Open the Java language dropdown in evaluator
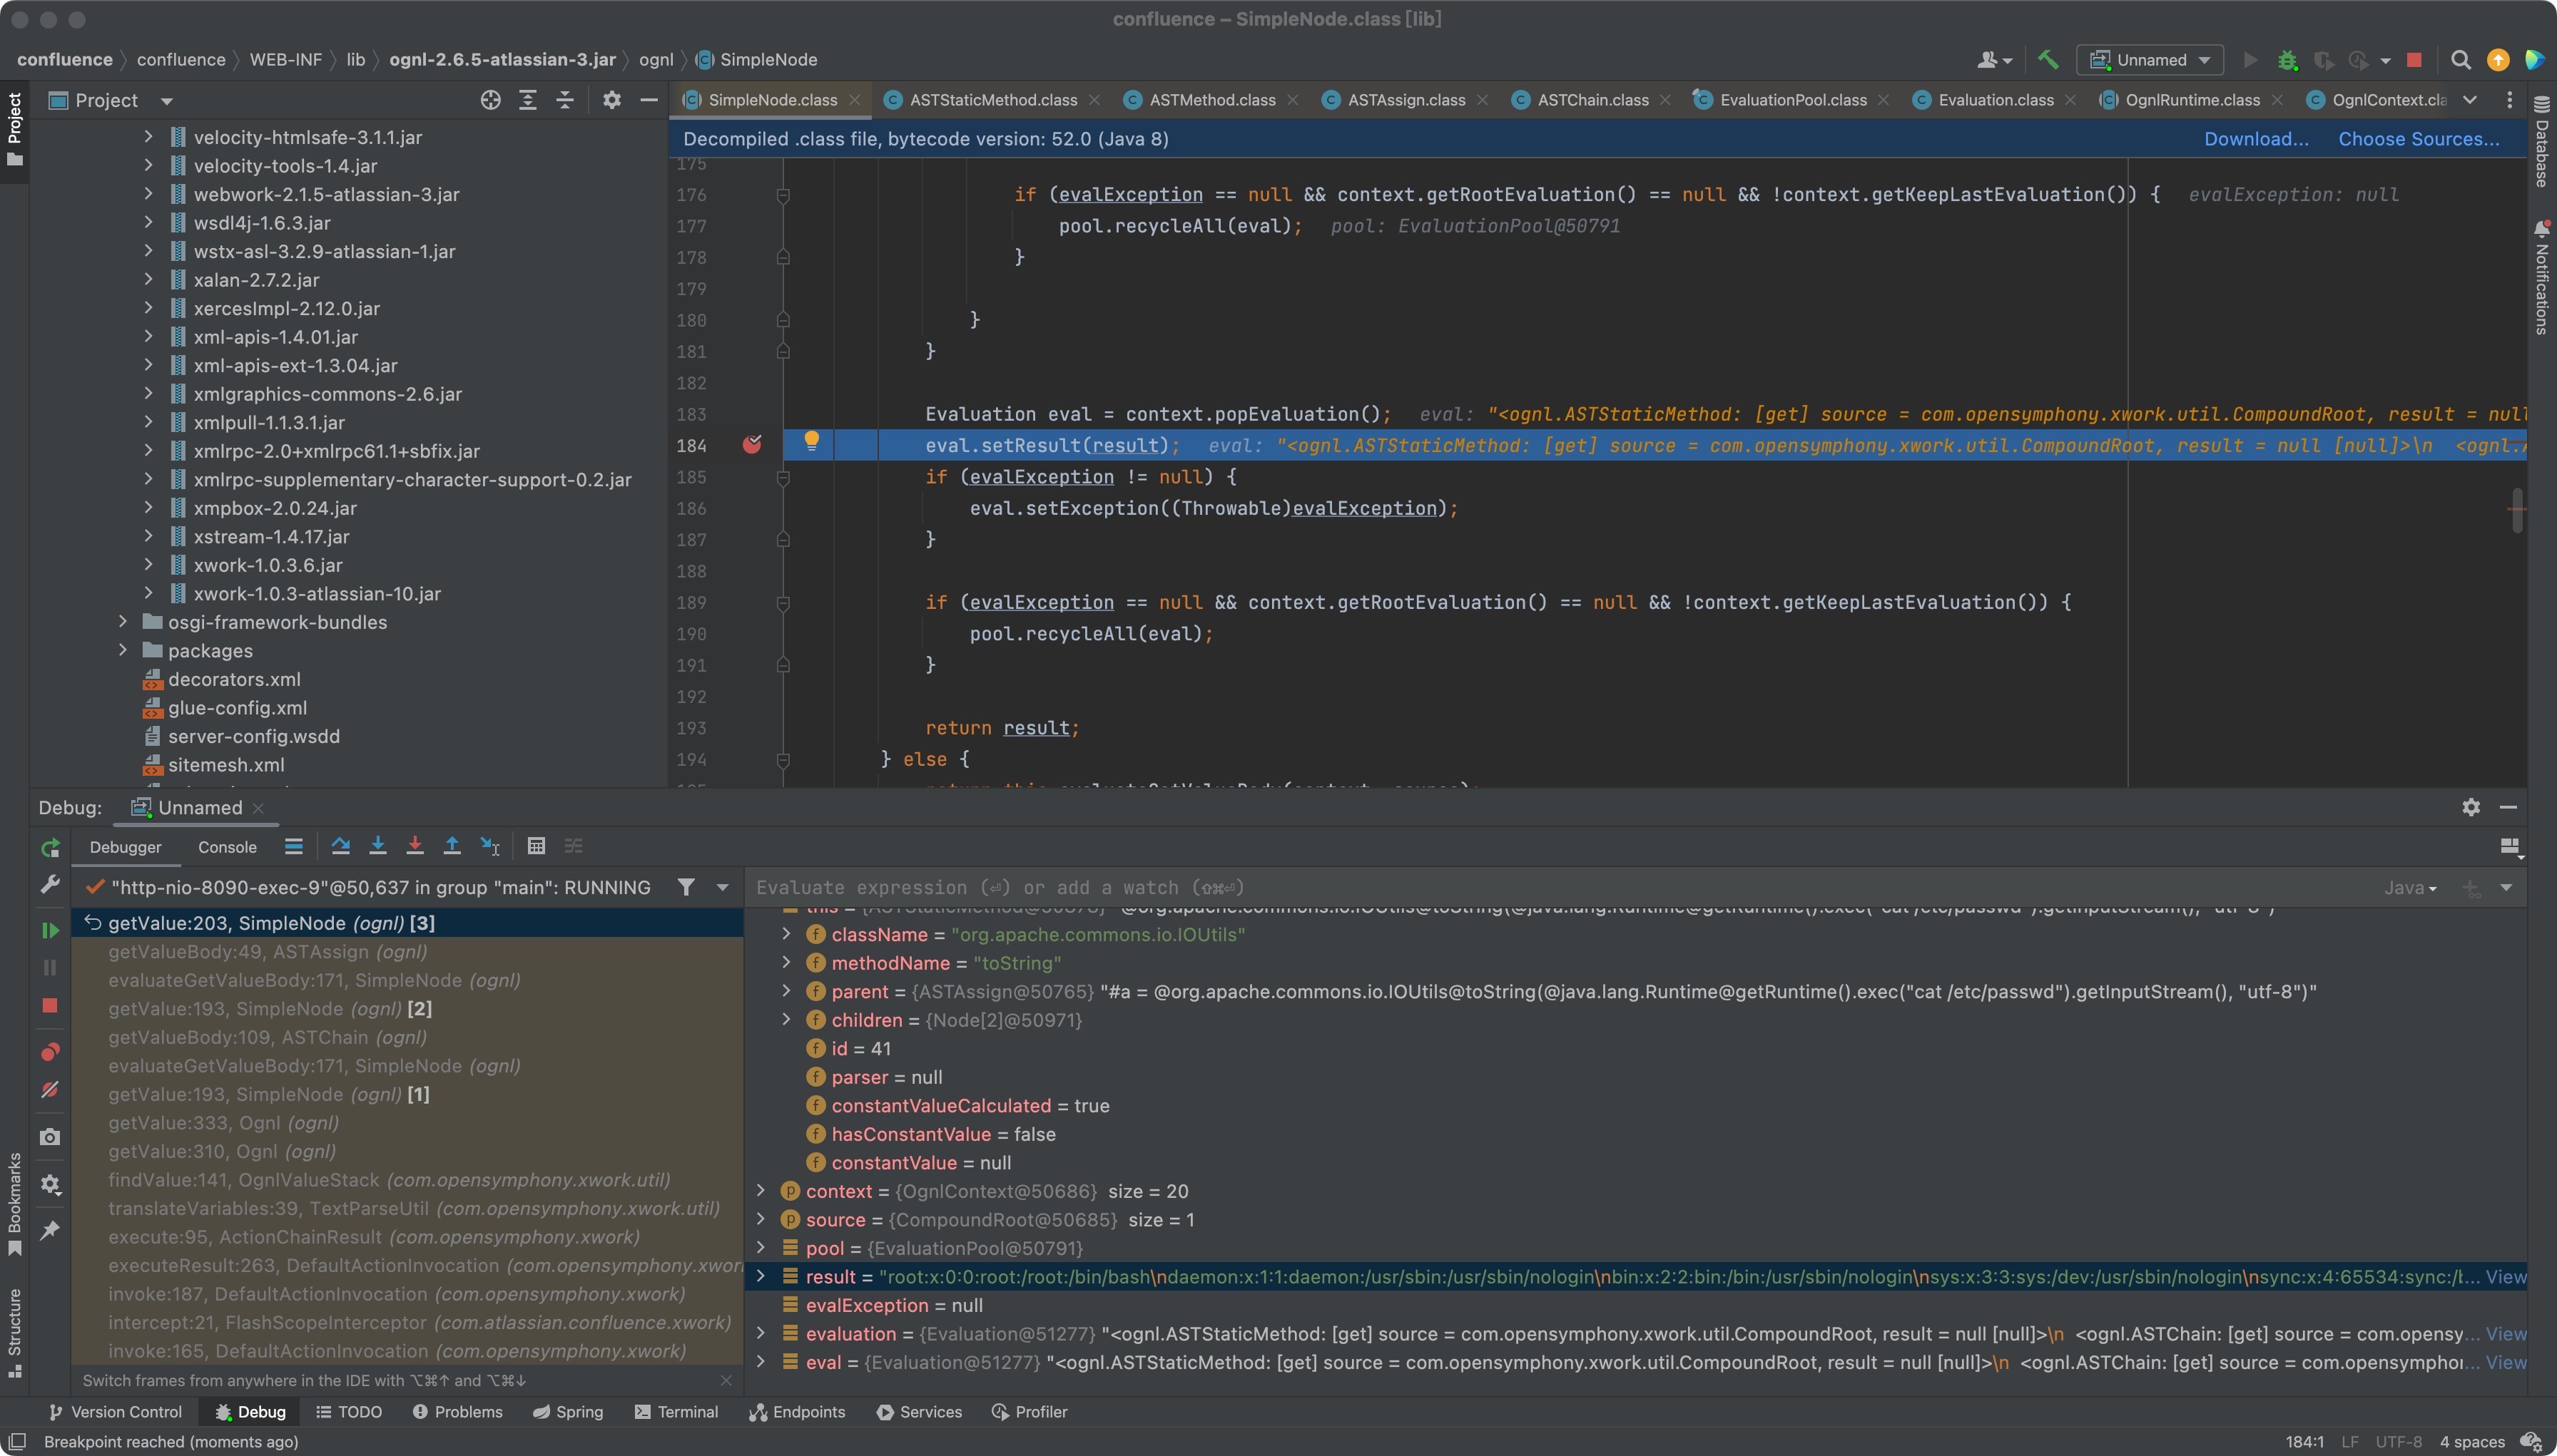This screenshot has height=1456, width=2557. 2410,888
